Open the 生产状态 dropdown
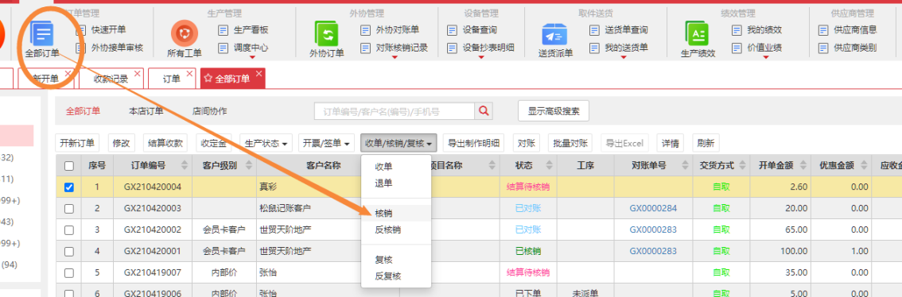The image size is (902, 297). [x=266, y=143]
